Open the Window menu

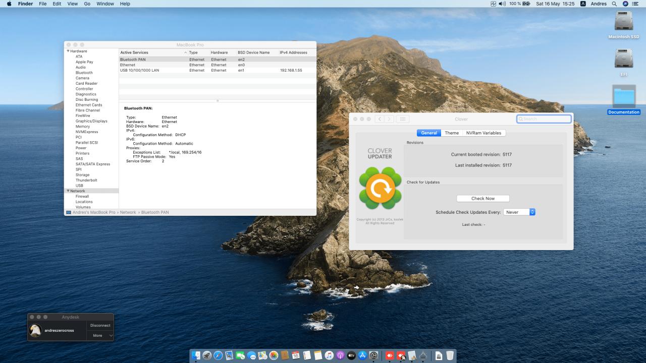105,4
